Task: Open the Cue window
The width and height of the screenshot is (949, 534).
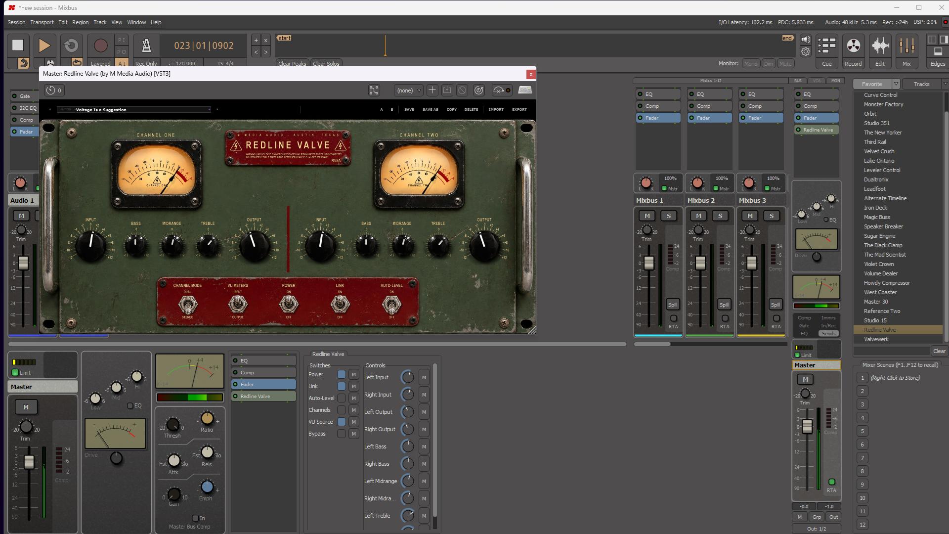Action: pyautogui.click(x=826, y=51)
